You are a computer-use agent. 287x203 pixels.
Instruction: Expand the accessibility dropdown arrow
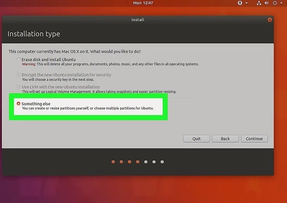[x=246, y=3]
